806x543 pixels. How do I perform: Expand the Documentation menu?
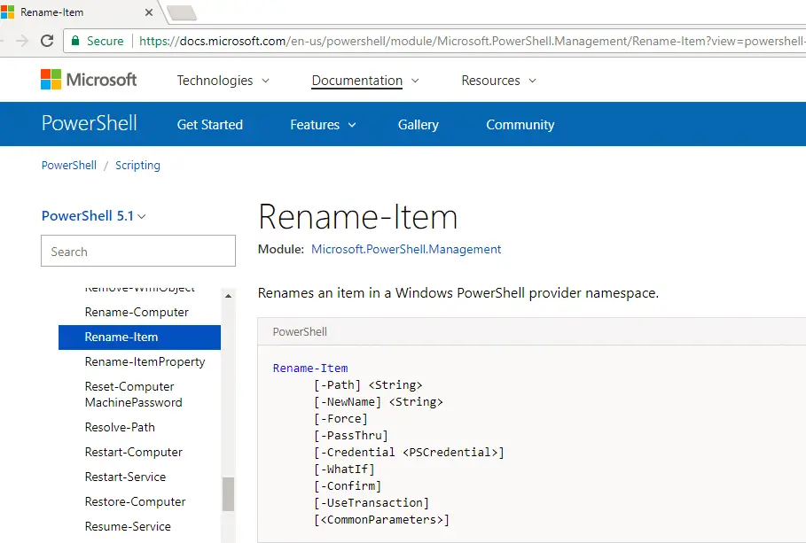[365, 81]
